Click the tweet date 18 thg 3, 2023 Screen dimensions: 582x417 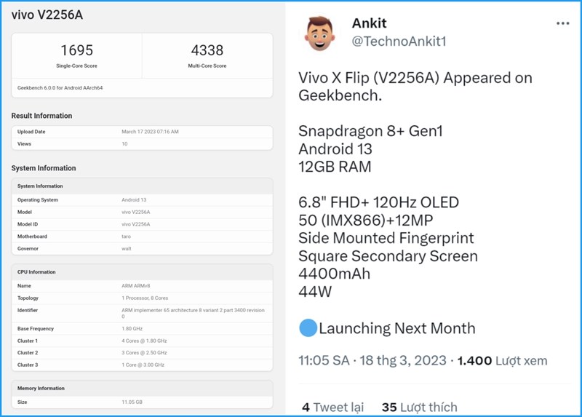point(403,360)
